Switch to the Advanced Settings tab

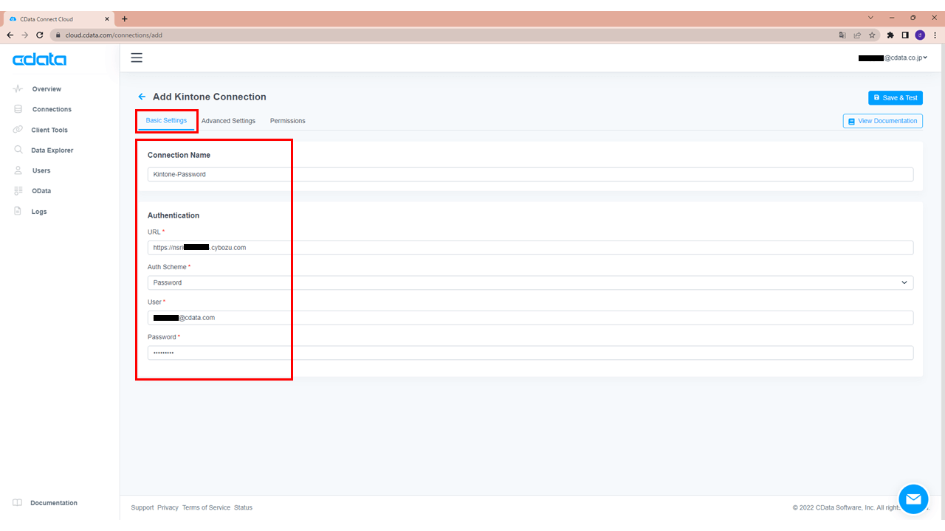(x=228, y=121)
